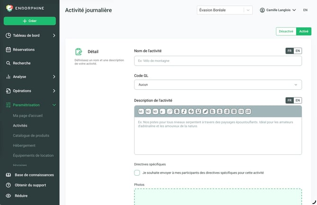This screenshot has height=205, width=317.
Task: Select the h1 heading toolbar button
Action: (141, 111)
